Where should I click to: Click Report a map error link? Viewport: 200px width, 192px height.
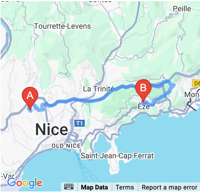(x=169, y=187)
